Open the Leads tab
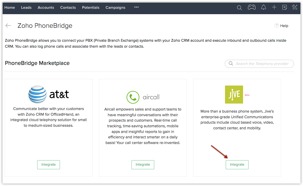 click(x=26, y=7)
